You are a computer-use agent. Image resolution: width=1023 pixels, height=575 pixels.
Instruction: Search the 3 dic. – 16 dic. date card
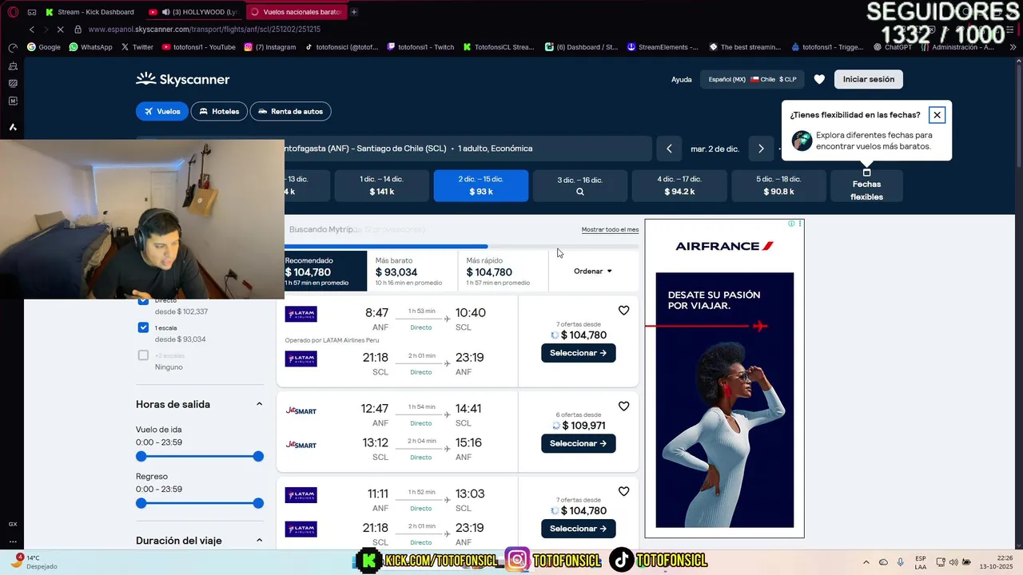pos(580,185)
